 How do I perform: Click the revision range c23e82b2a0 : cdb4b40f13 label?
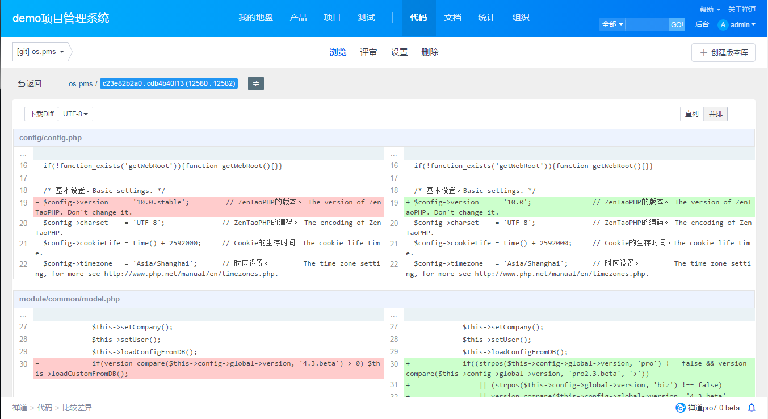pos(169,83)
